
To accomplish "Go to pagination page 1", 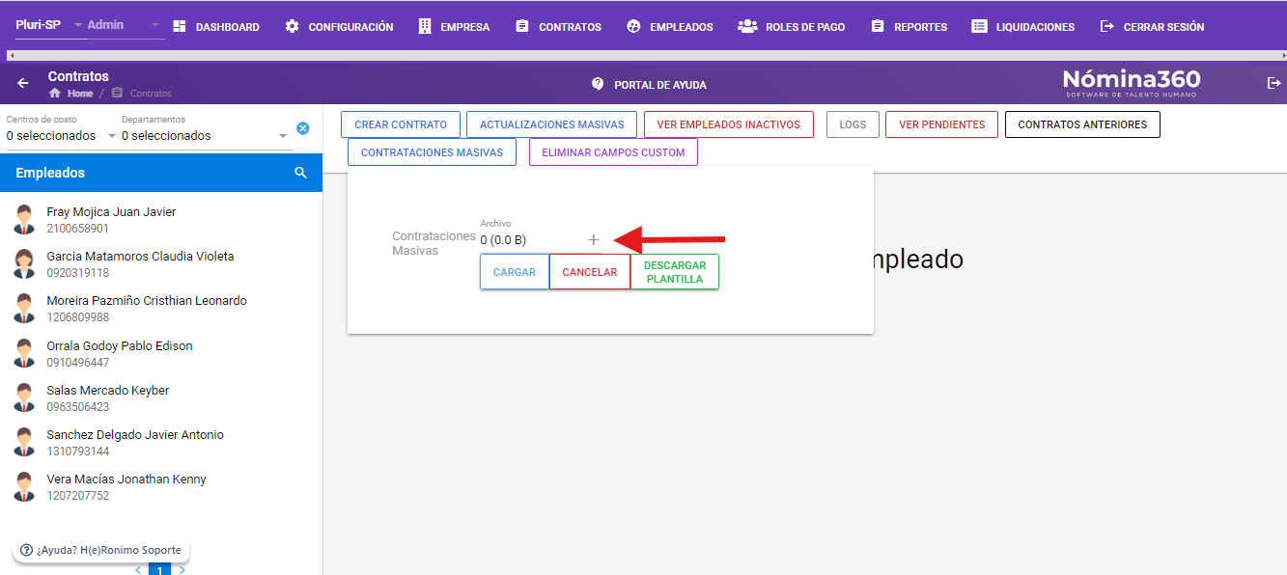I will (159, 570).
